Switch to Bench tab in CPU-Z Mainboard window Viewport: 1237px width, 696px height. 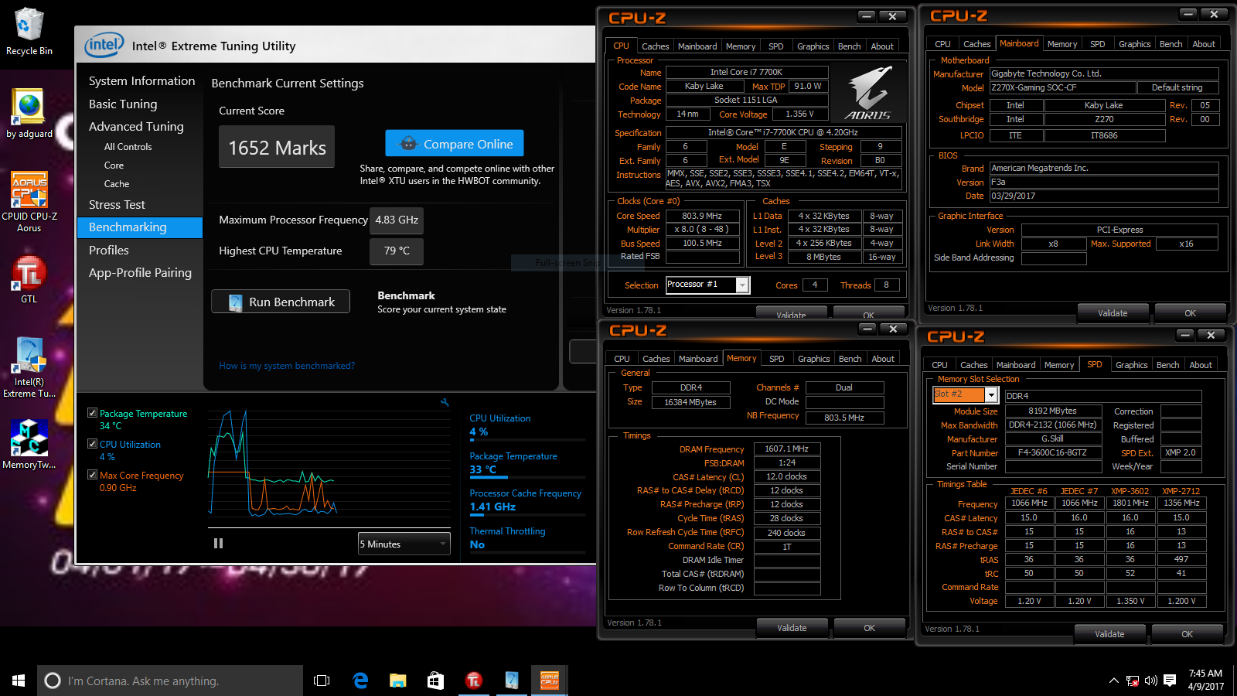click(1171, 44)
